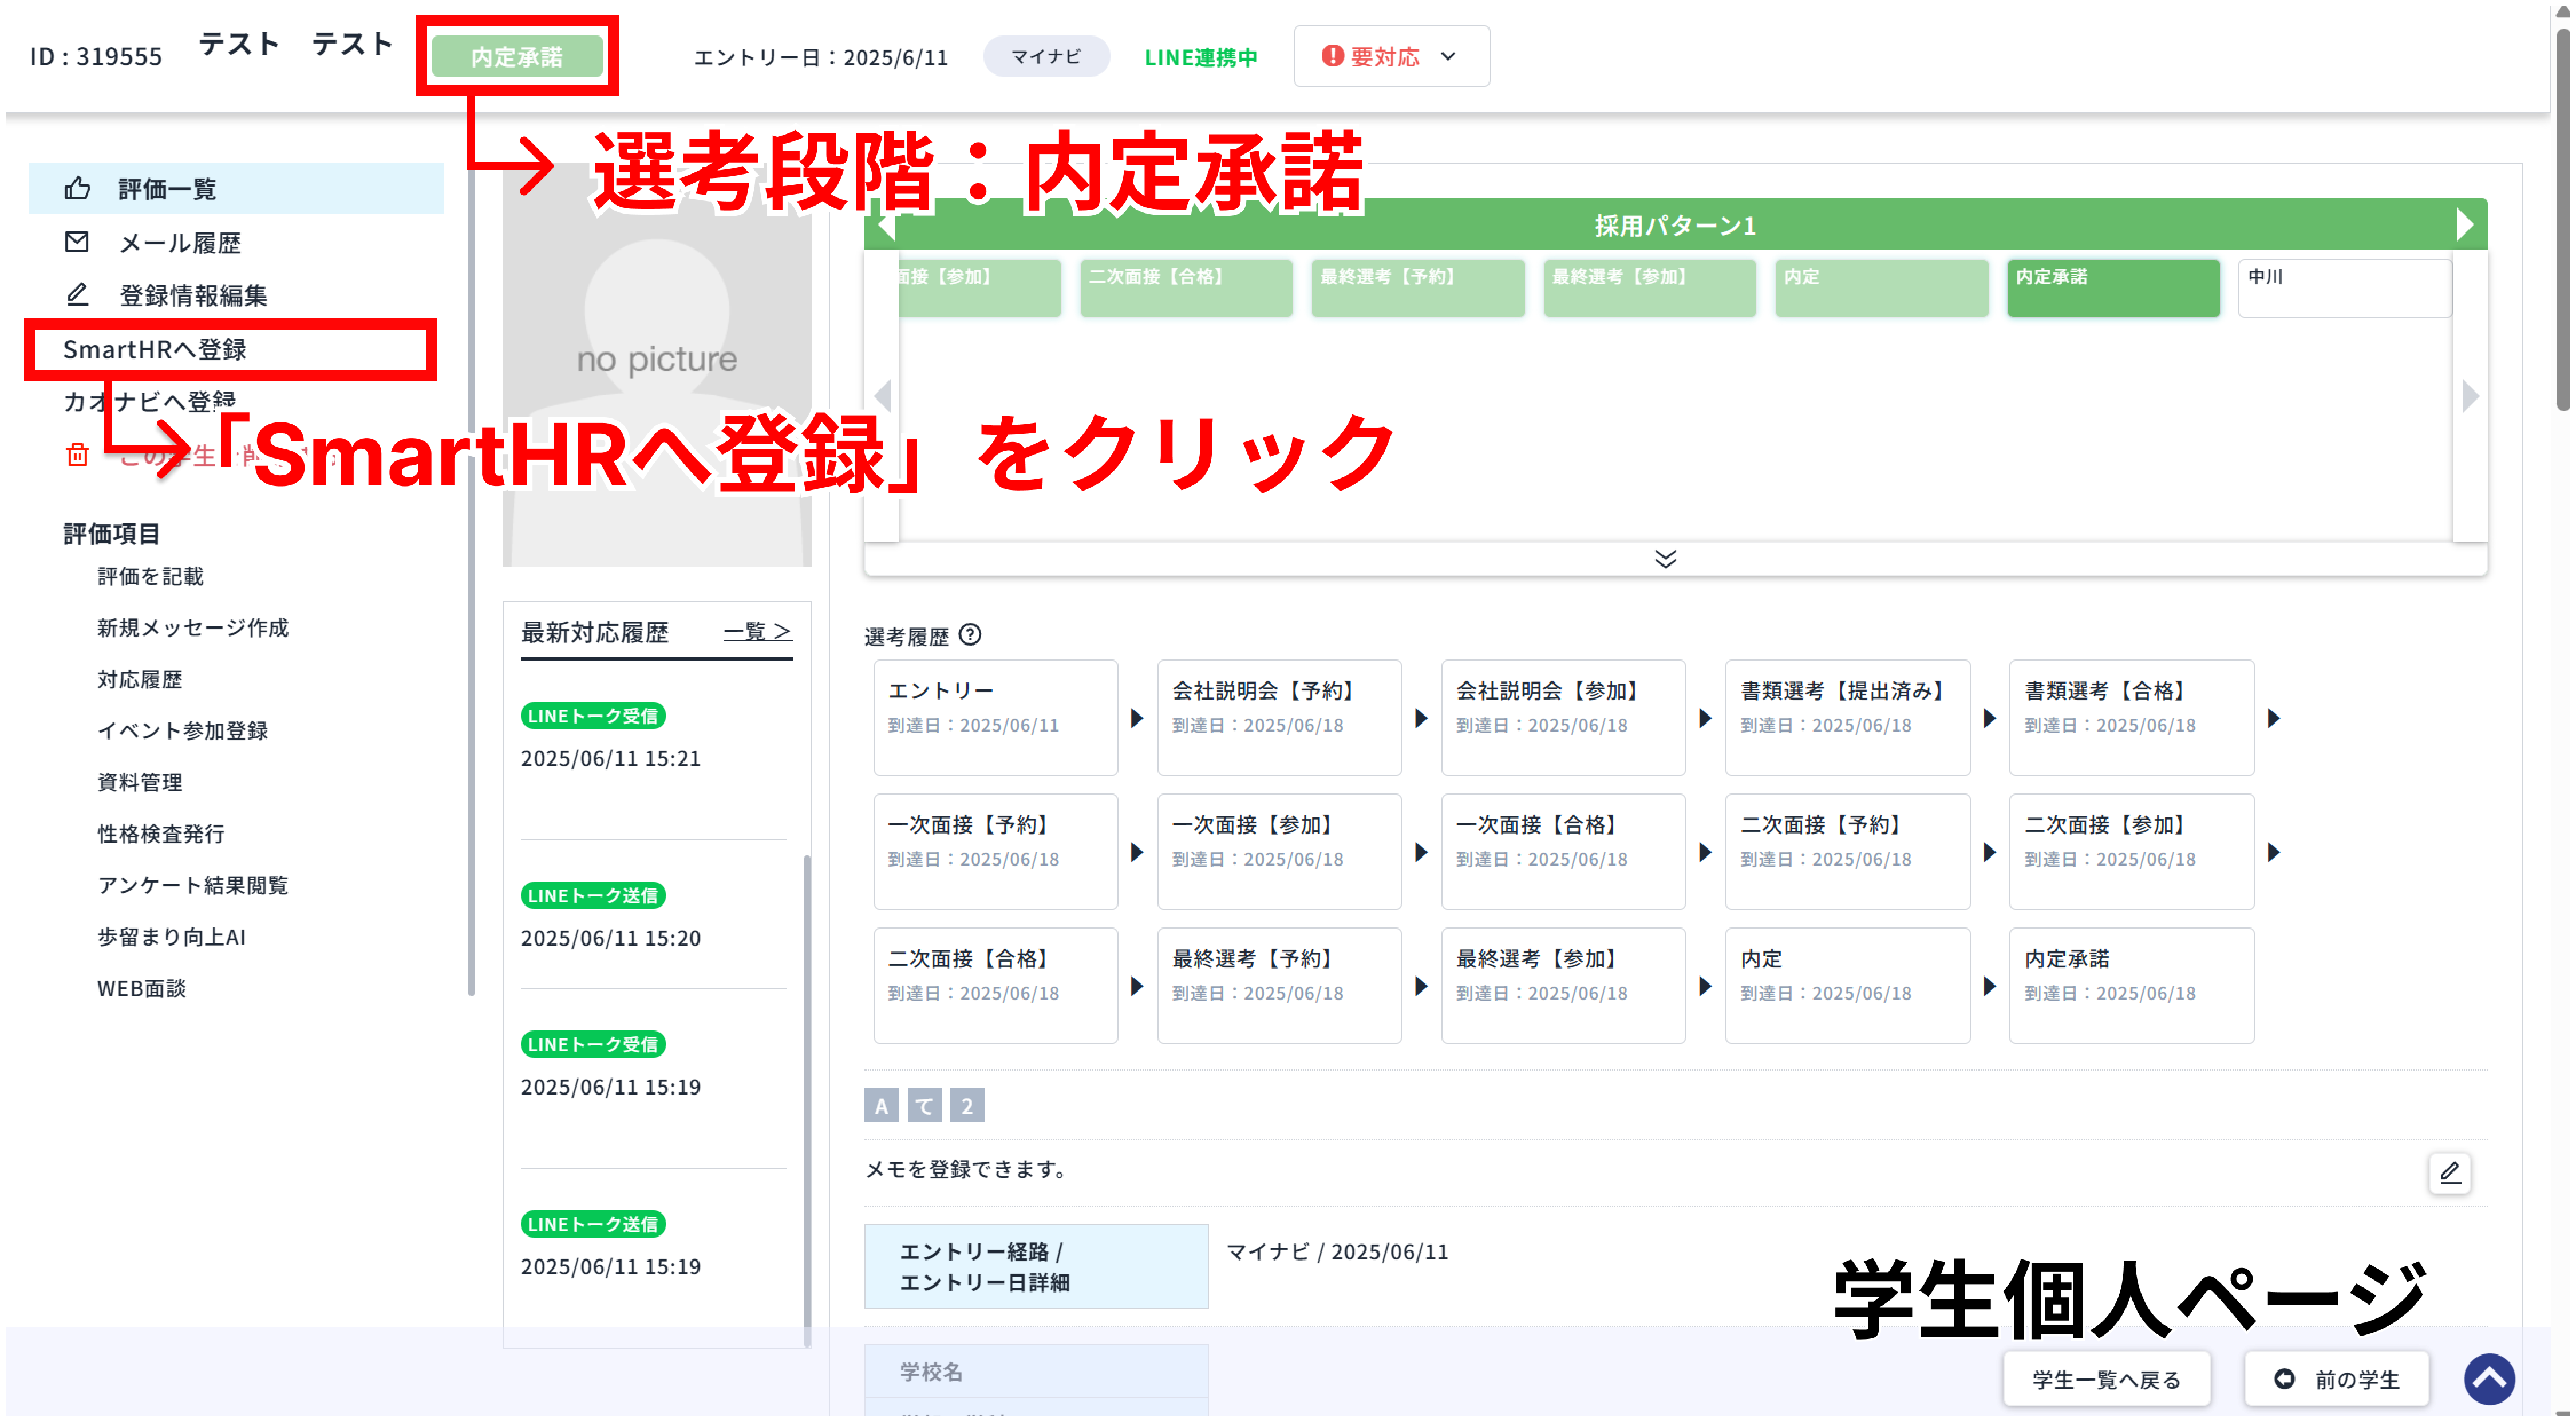Click the blue scroll-to-top arrow icon
Screen dimensions: 2576x1422
(2490, 1378)
